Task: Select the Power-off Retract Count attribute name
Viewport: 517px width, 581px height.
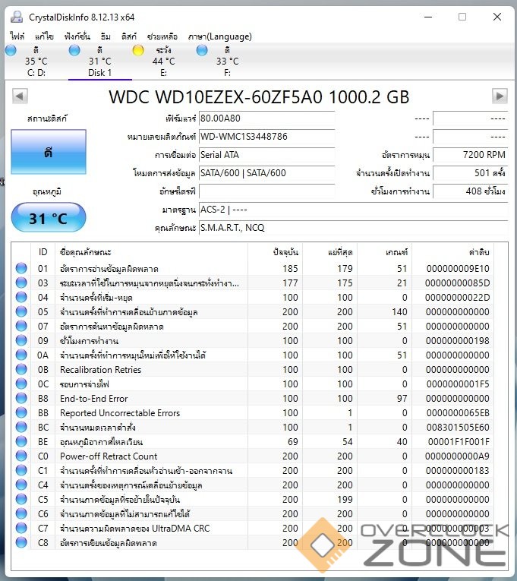Action: [109, 456]
